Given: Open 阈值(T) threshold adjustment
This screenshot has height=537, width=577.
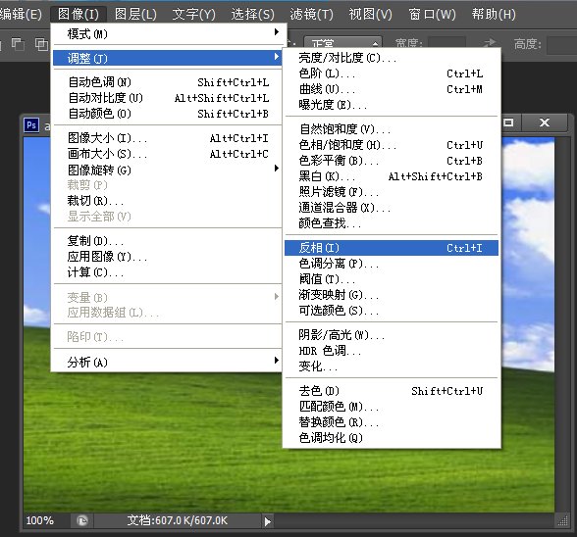Looking at the screenshot, I should 392,279.
